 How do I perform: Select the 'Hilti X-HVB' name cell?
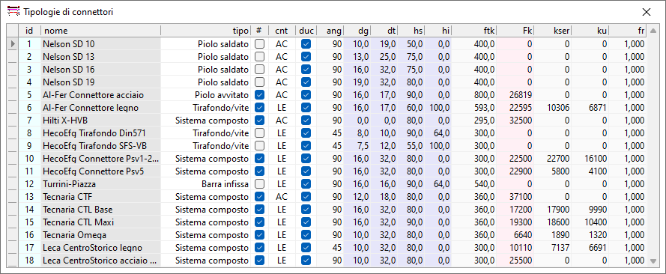coord(100,120)
